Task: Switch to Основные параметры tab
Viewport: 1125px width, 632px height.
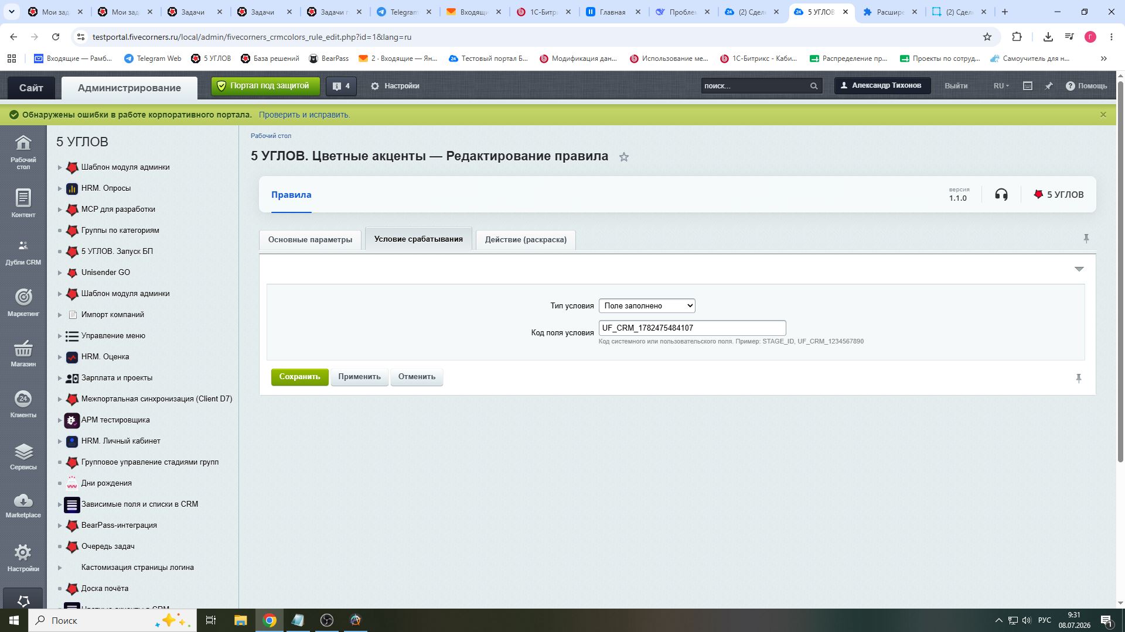Action: tap(310, 239)
